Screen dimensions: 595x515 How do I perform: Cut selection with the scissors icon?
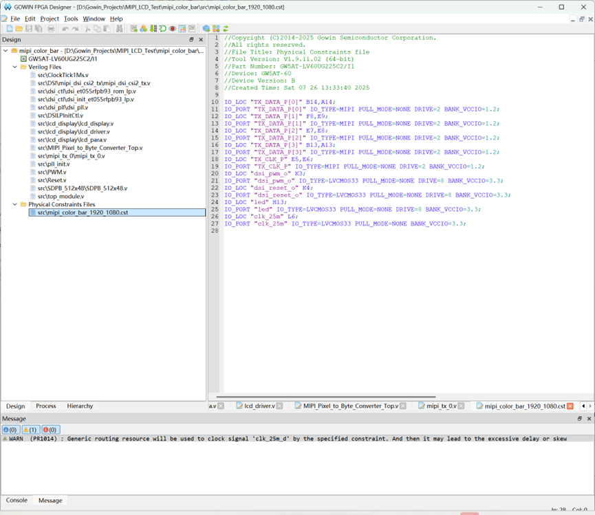[x=87, y=29]
